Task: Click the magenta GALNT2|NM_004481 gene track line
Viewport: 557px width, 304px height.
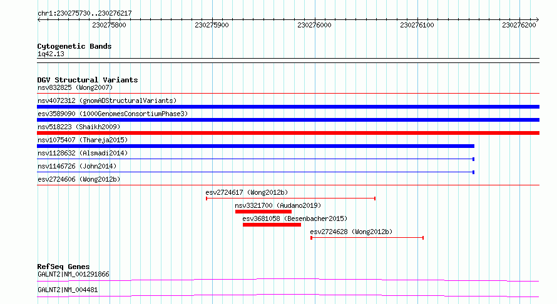Action: pos(288,295)
